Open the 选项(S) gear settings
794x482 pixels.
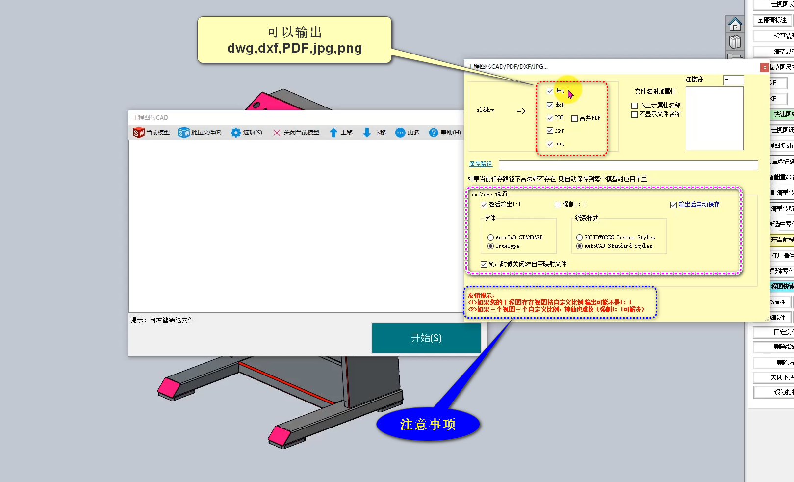236,133
